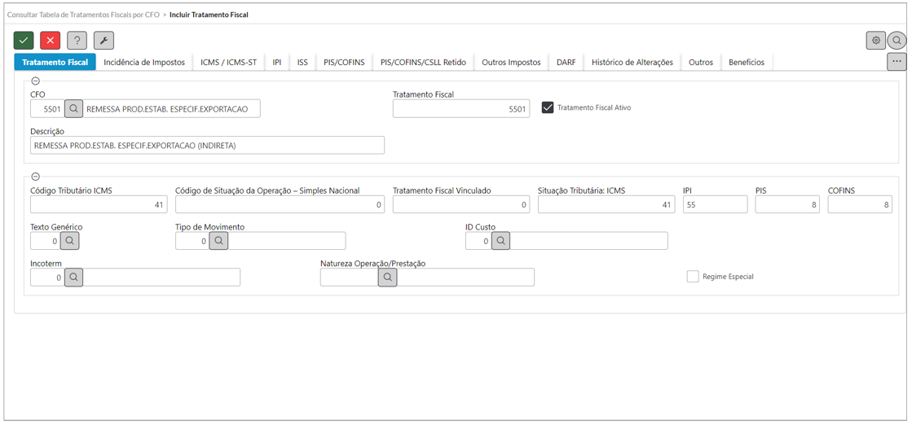This screenshot has width=912, height=424.
Task: Focus Código Tributário ICMS field
Action: 99,204
